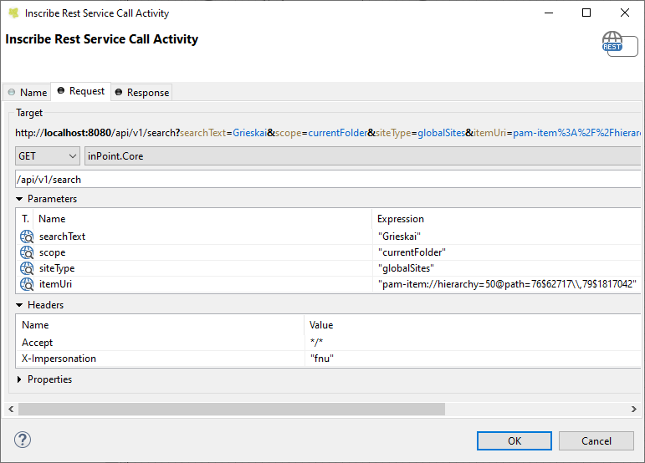Open the Response tab
The height and width of the screenshot is (463, 645).
[141, 93]
